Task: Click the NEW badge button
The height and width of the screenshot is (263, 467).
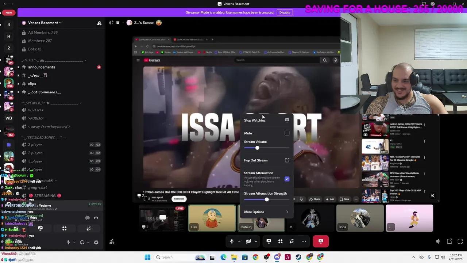Action: [x=9, y=12]
